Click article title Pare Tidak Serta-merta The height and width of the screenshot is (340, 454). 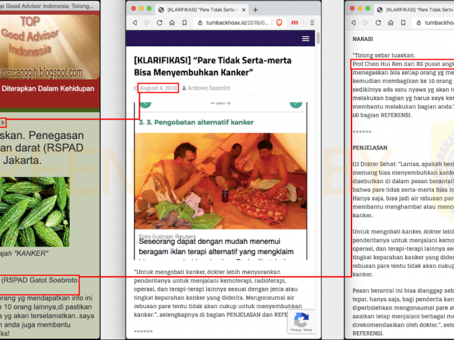coord(213,66)
